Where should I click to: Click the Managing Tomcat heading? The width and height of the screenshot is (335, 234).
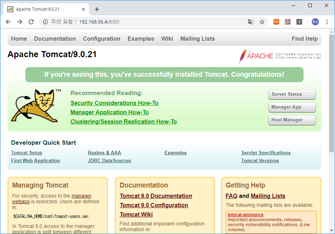[x=40, y=185]
